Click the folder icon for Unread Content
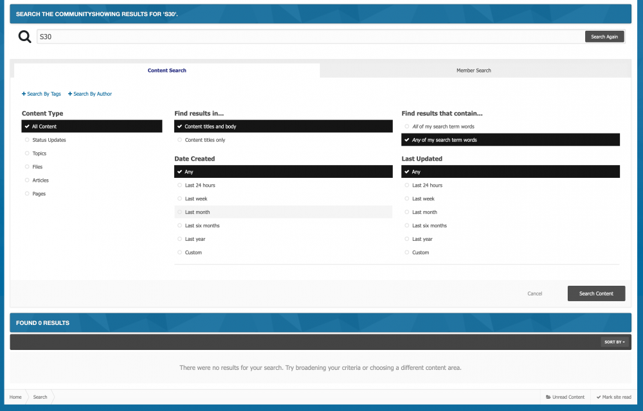The image size is (643, 411). click(548, 397)
